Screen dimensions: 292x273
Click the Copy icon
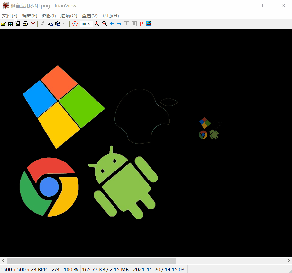click(50, 24)
